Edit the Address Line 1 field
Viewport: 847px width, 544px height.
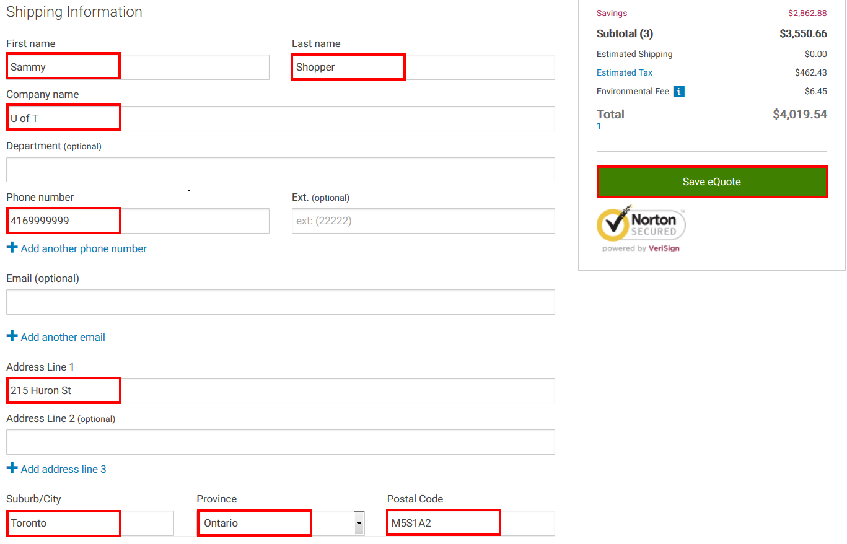[x=280, y=390]
